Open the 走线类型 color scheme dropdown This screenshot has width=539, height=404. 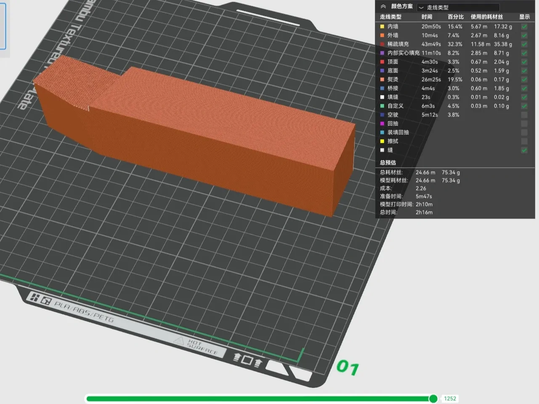pos(458,7)
